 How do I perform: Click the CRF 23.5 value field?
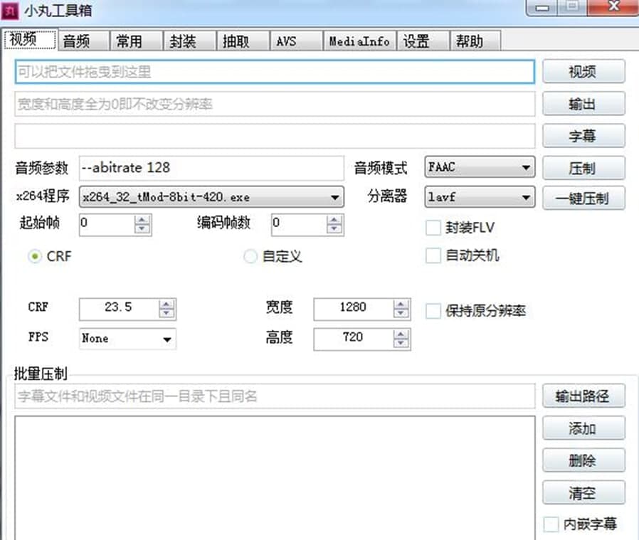pos(119,309)
